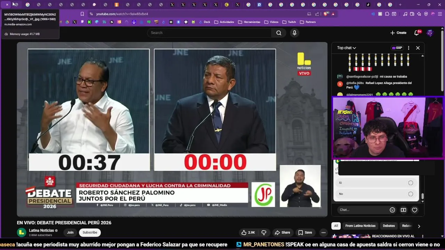
Task: Open the YouTube account avatar menu
Action: coord(430,33)
